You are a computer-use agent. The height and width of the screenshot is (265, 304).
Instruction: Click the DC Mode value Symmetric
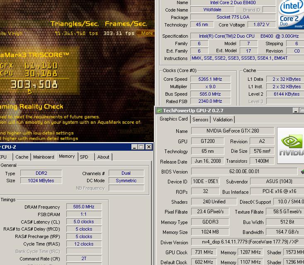pos(126,181)
